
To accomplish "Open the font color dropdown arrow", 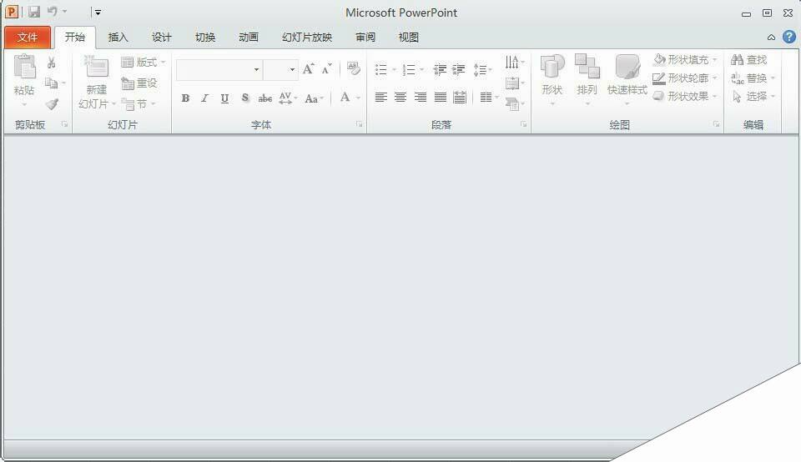I will pos(359,98).
